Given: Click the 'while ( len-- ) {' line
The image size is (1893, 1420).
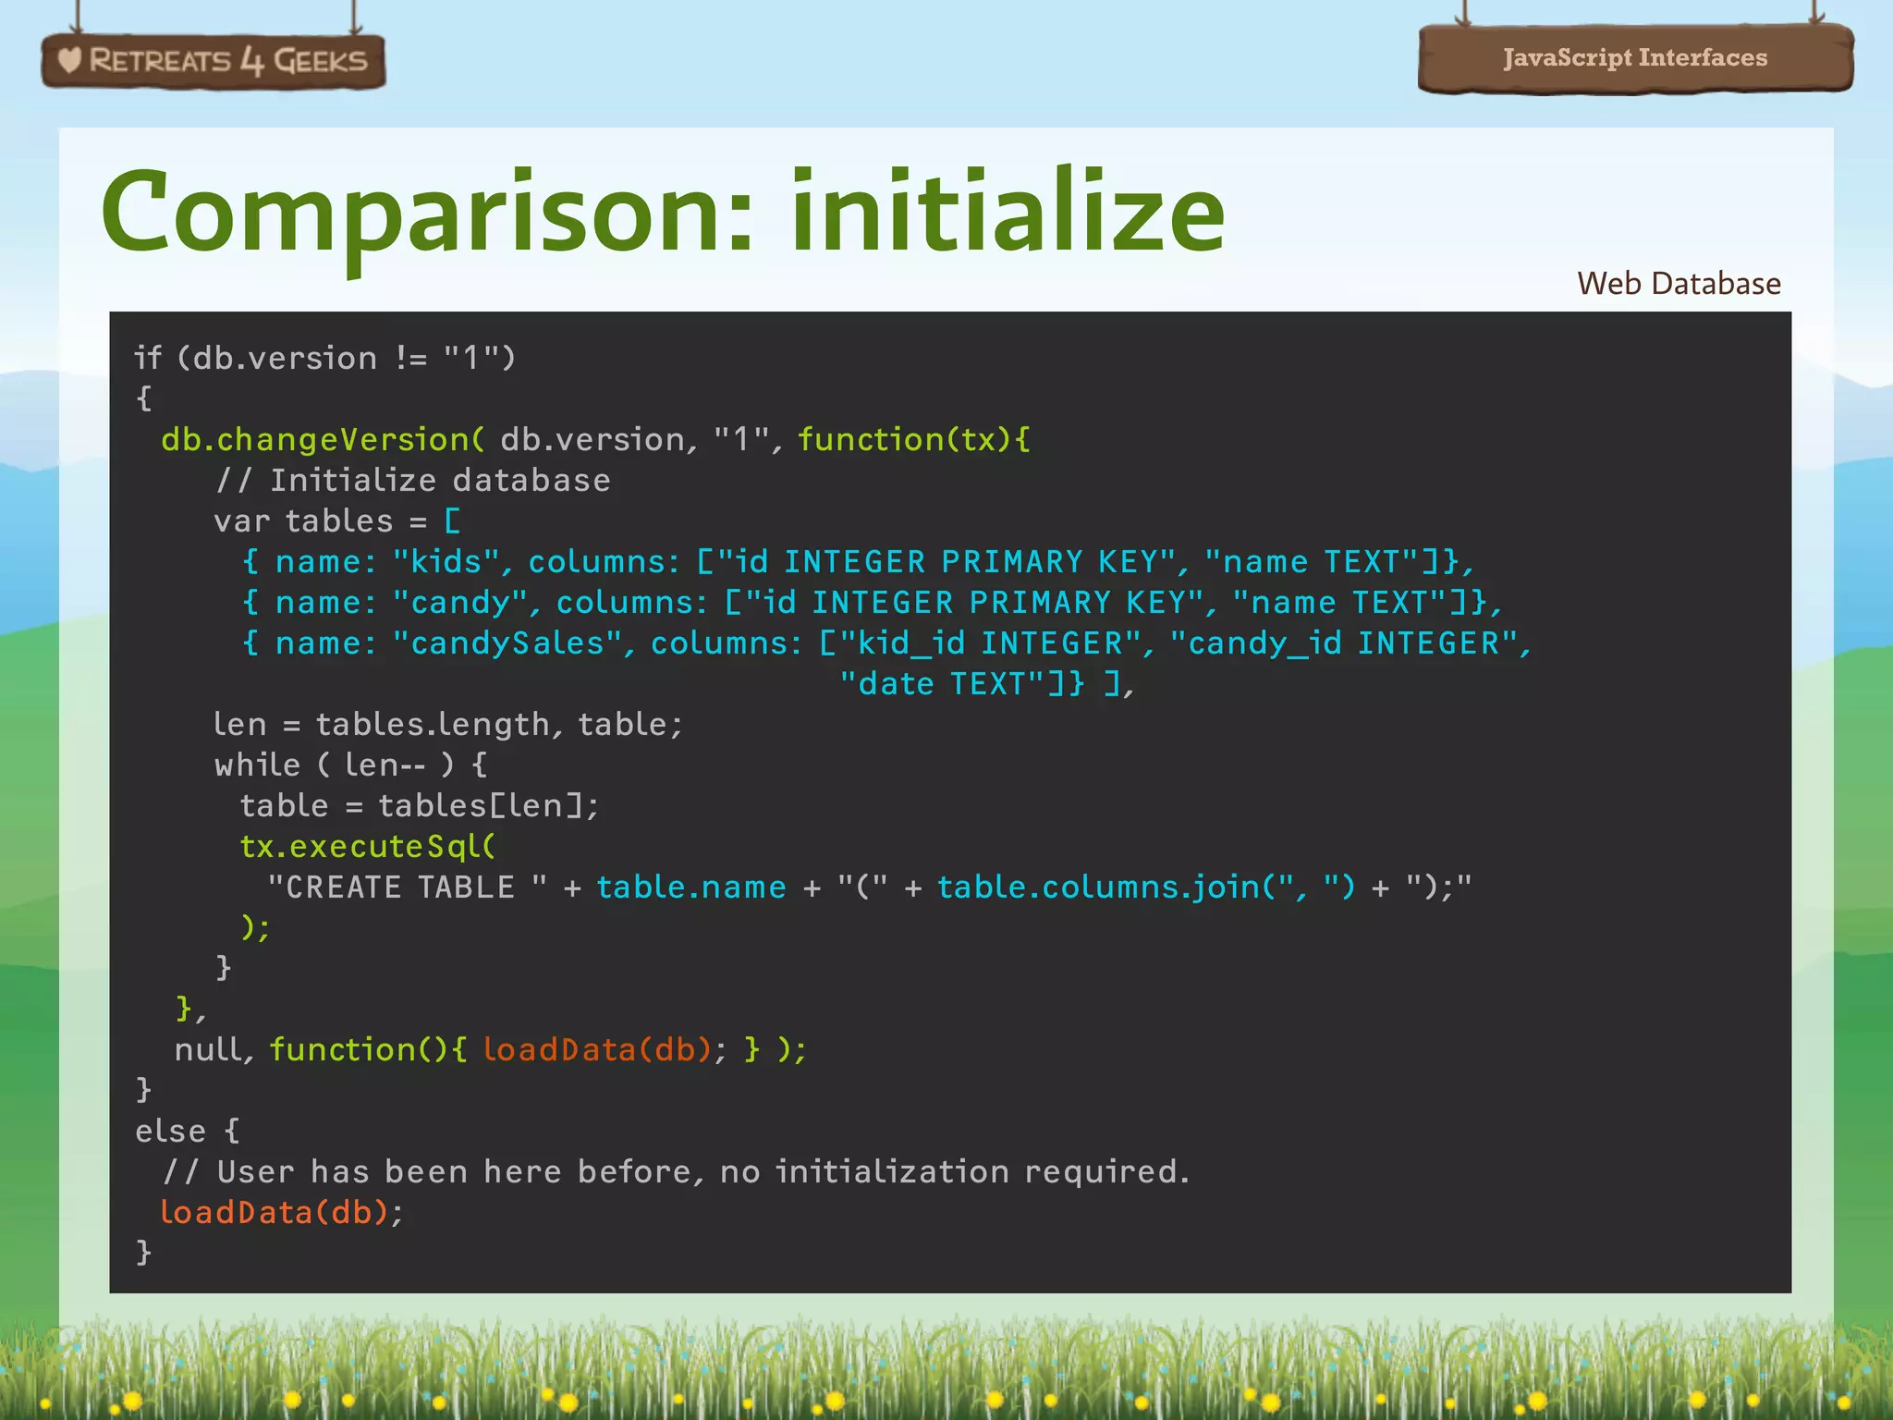Looking at the screenshot, I should [x=351, y=765].
